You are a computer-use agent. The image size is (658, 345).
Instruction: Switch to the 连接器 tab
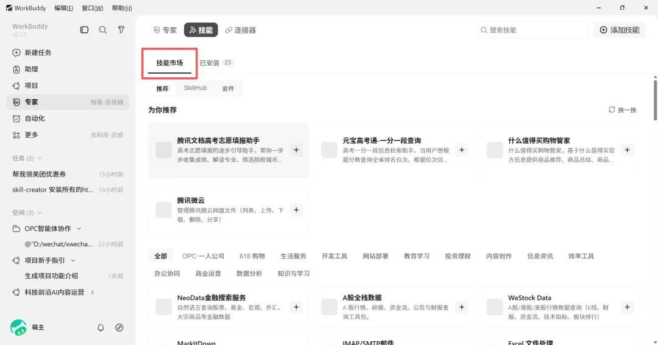[241, 30]
